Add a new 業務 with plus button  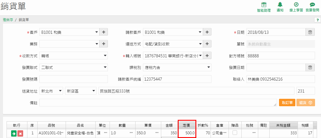tap(104, 44)
